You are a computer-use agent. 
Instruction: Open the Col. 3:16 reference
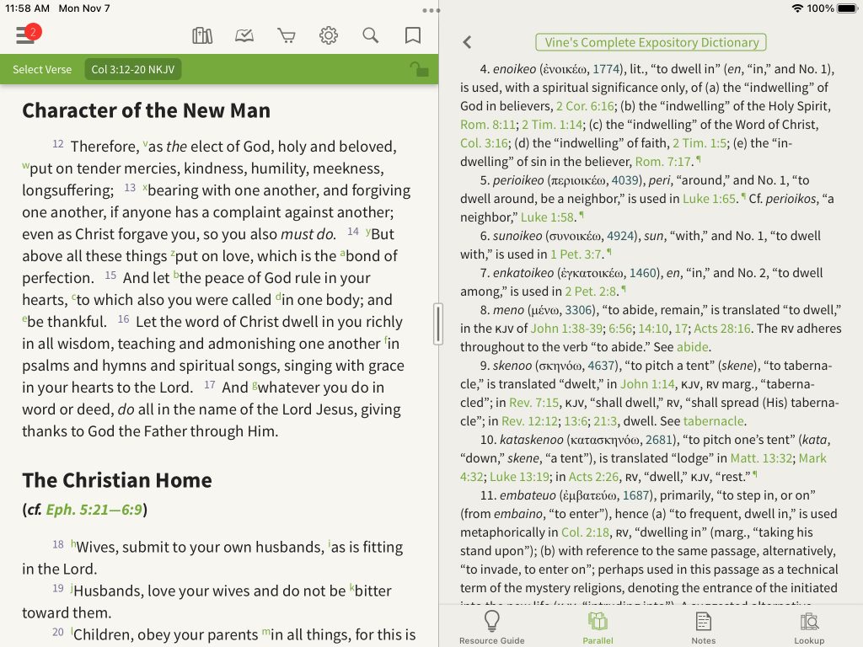(x=484, y=143)
